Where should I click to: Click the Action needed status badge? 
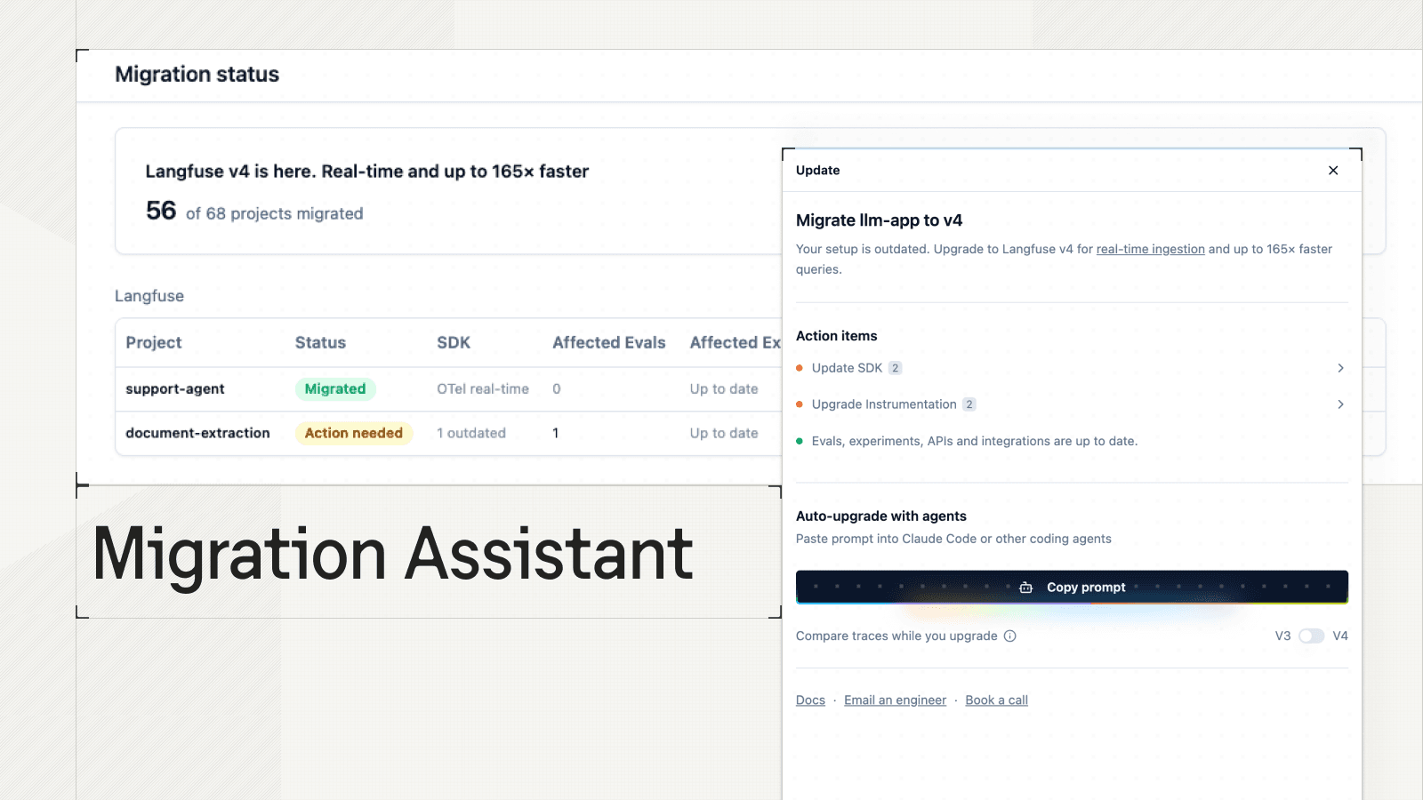click(354, 433)
